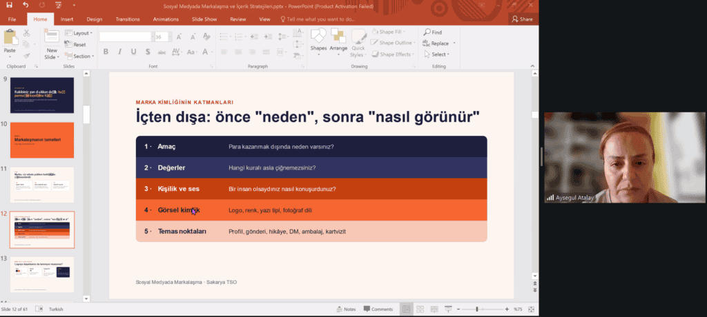The height and width of the screenshot is (317, 707).
Task: Toggle the Numbering list
Action: click(x=240, y=37)
